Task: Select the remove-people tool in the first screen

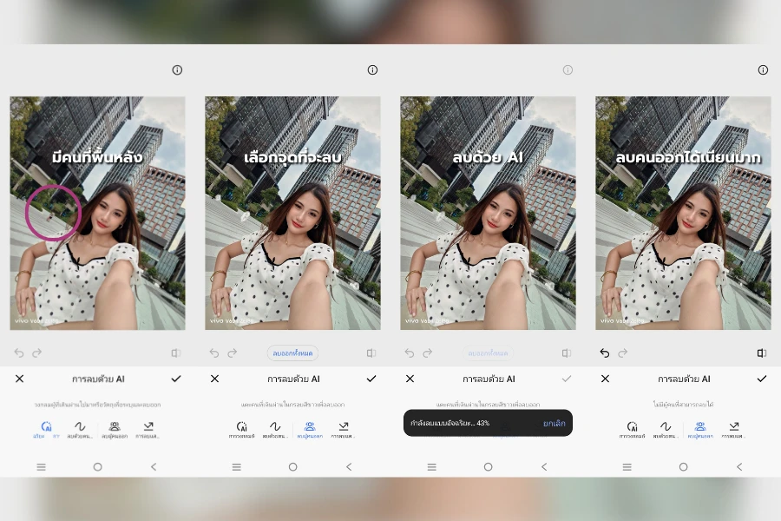Action: coord(115,427)
